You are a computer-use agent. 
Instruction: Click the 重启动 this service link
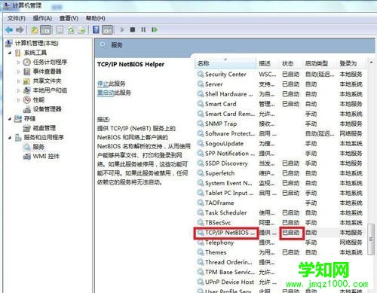click(106, 93)
